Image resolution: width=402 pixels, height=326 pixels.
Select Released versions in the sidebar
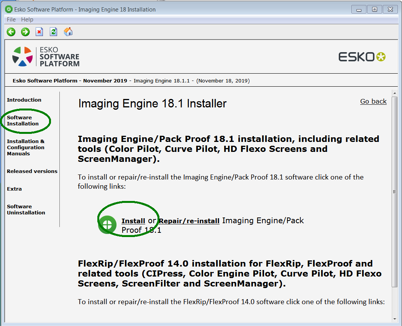pos(32,171)
